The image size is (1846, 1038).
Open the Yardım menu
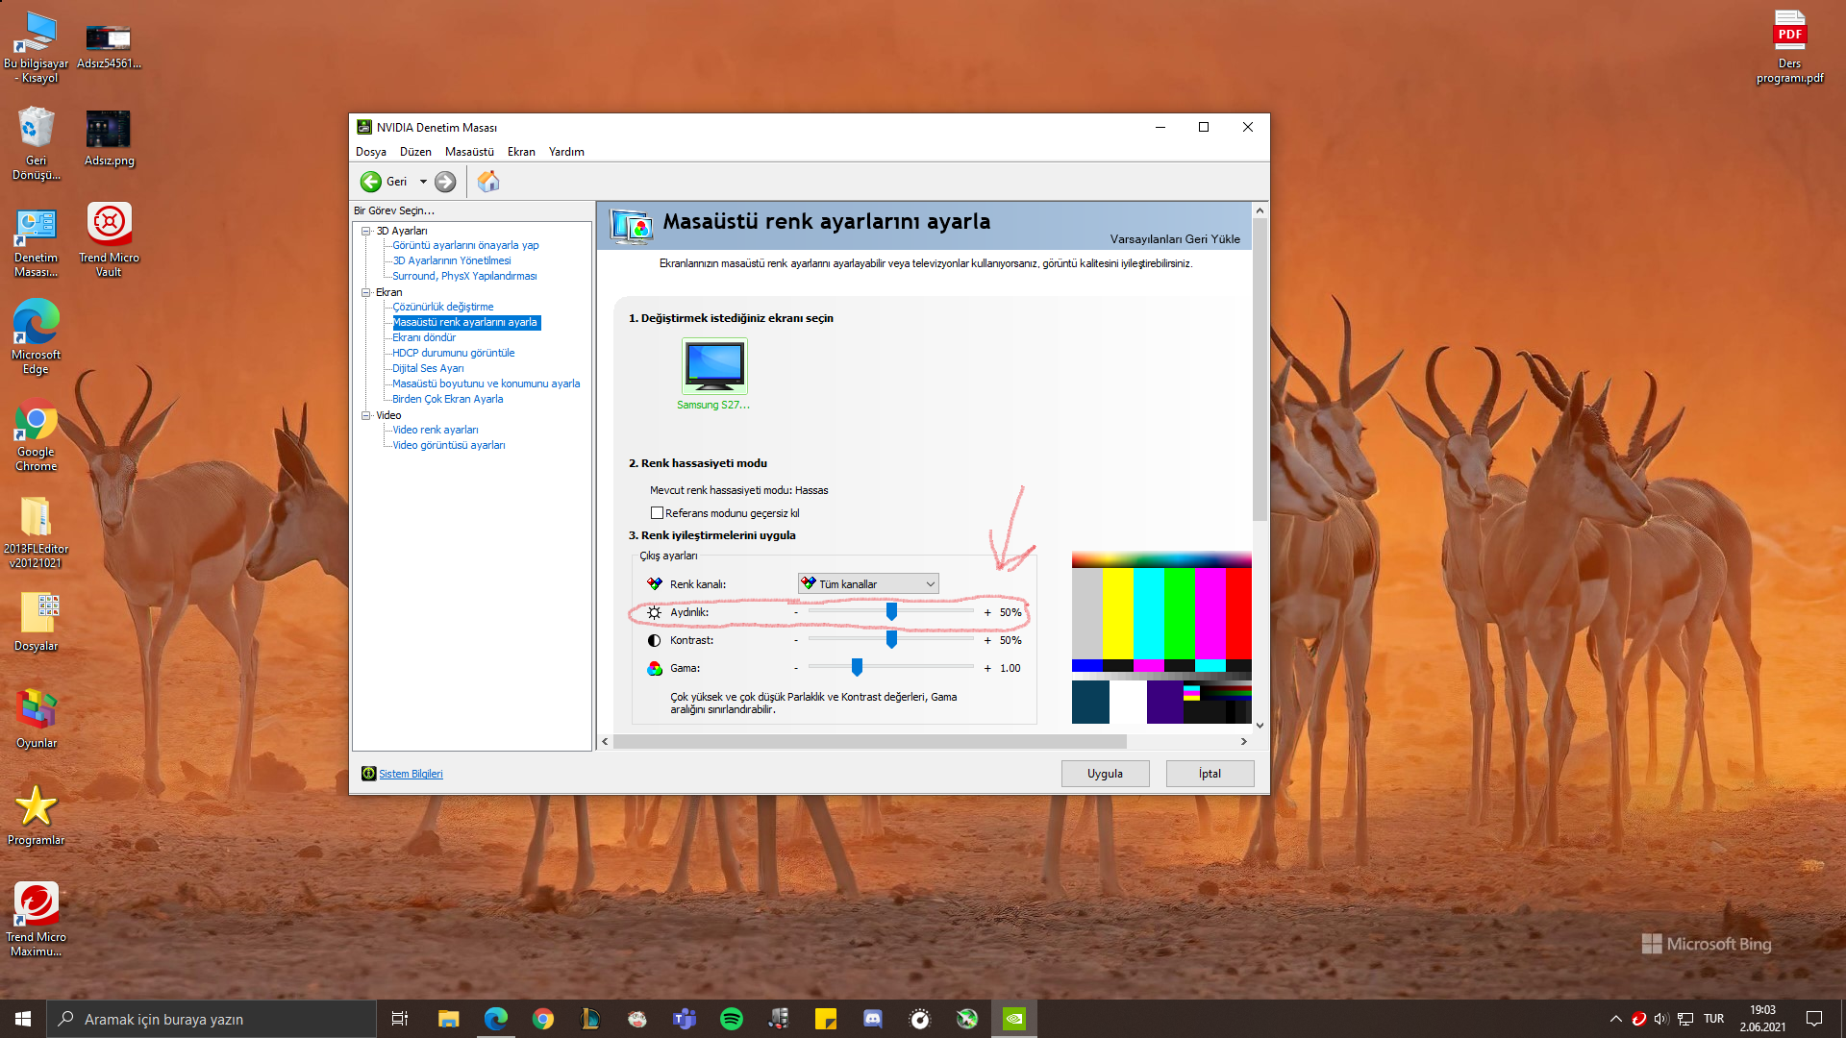click(x=566, y=152)
